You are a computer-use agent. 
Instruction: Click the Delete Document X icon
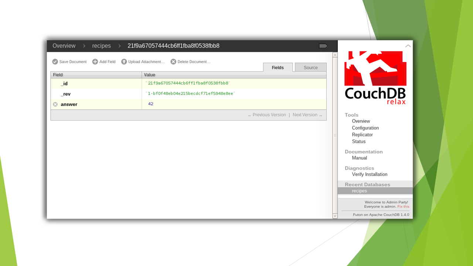tap(173, 62)
